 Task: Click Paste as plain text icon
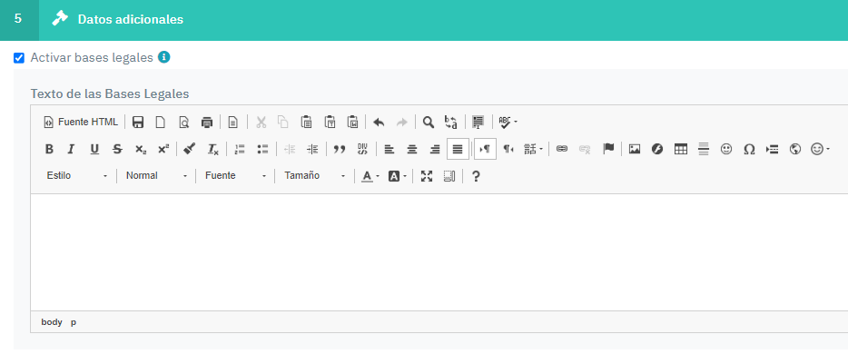click(x=330, y=123)
